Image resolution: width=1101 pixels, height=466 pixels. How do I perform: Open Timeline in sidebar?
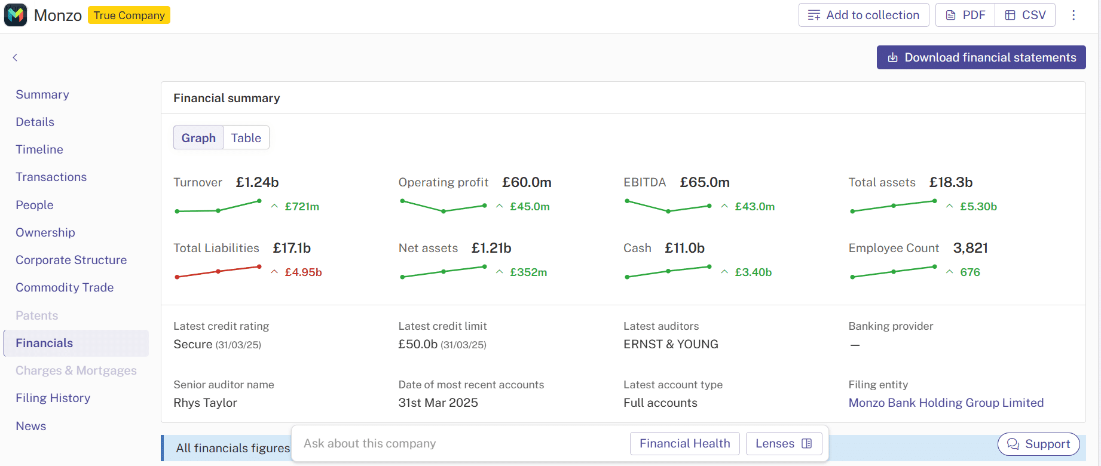click(x=39, y=149)
